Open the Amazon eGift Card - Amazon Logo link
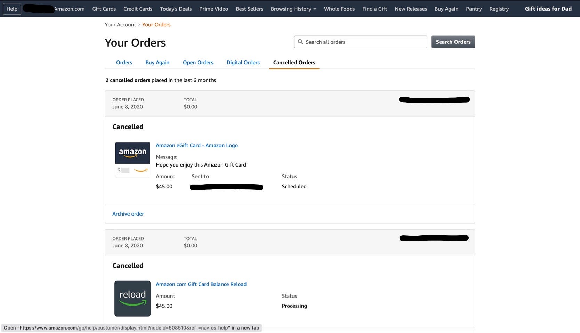This screenshot has height=333, width=580. 196,145
